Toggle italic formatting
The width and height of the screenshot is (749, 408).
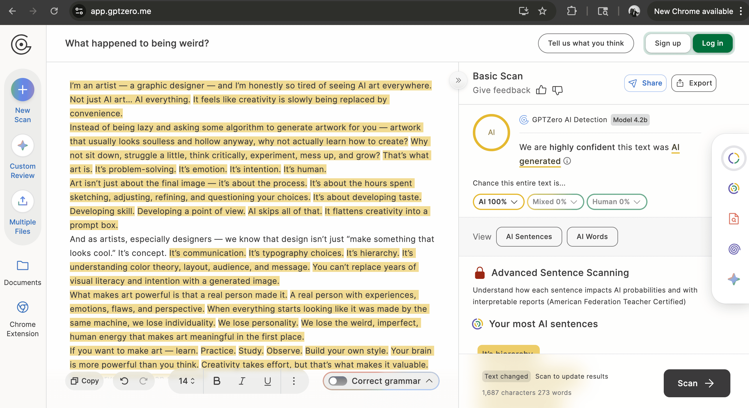point(242,381)
